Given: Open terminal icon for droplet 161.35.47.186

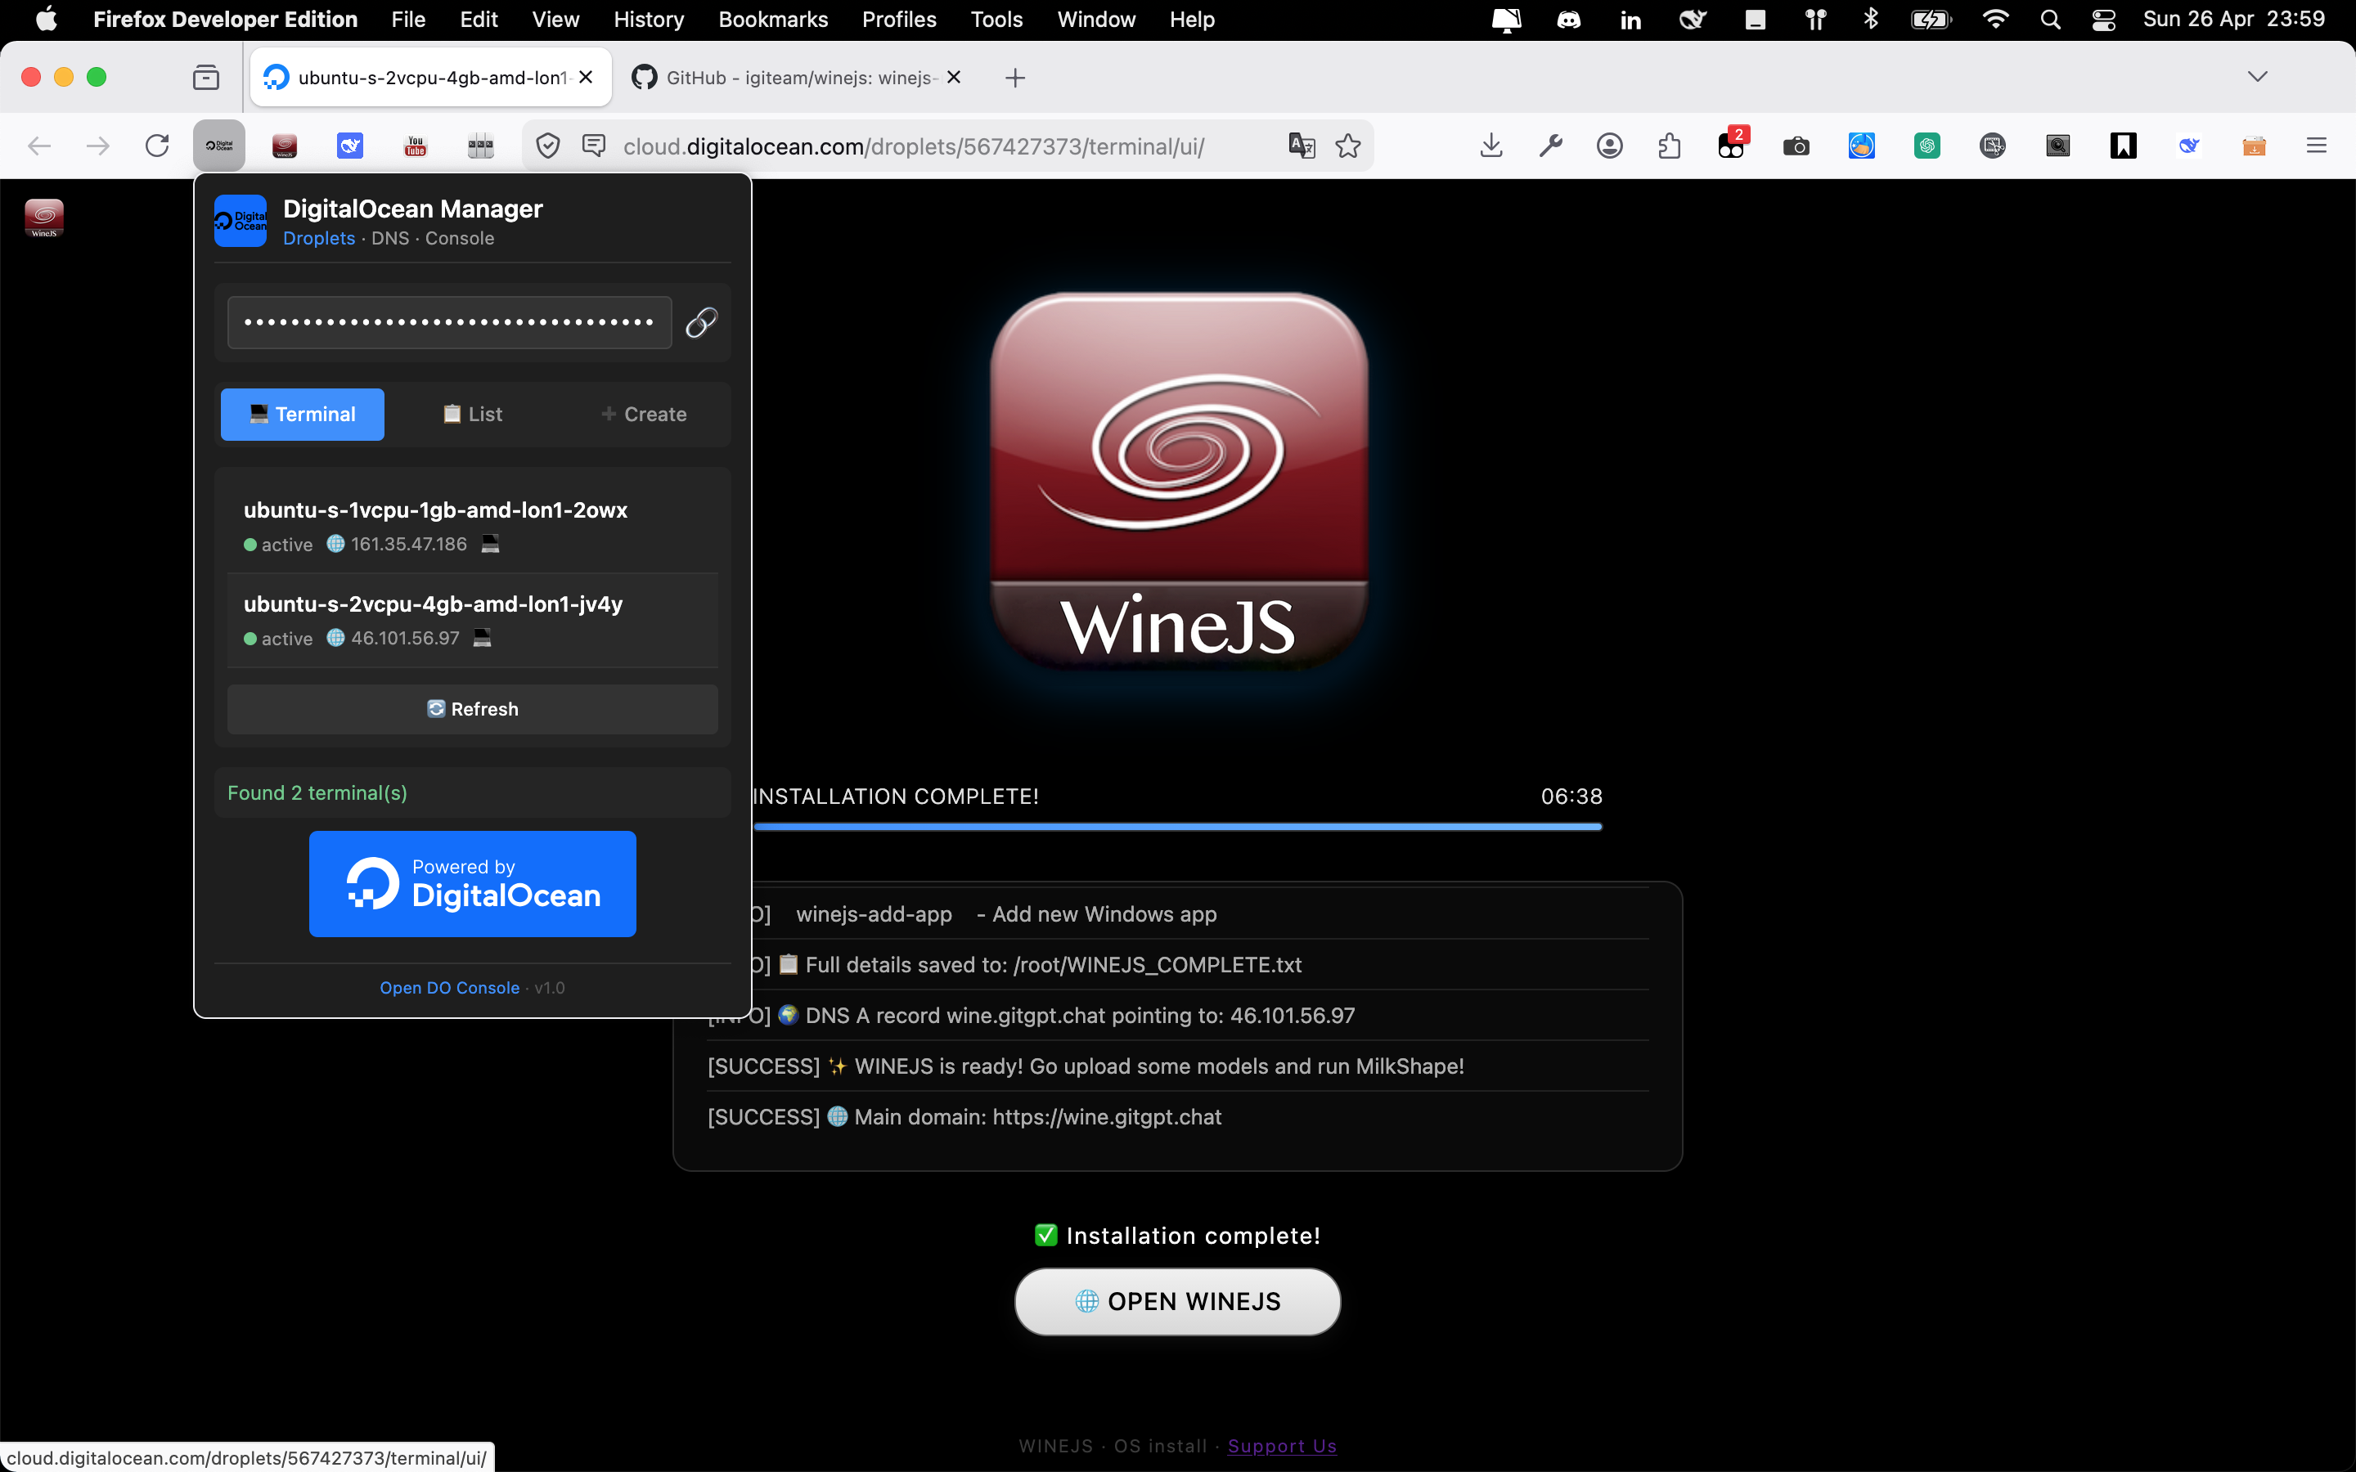Looking at the screenshot, I should [x=491, y=543].
